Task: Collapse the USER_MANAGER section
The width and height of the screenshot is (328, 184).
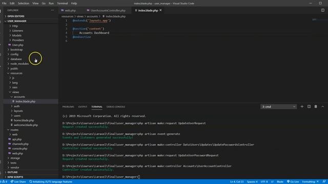Action: pyautogui.click(x=31, y=21)
